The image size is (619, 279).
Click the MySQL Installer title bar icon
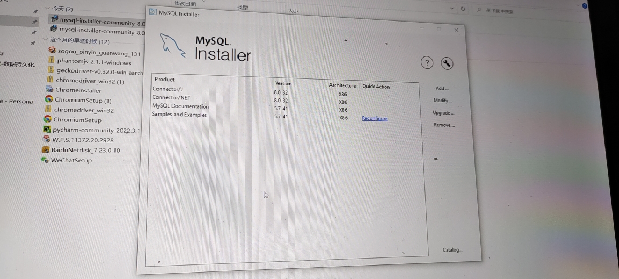click(x=153, y=12)
